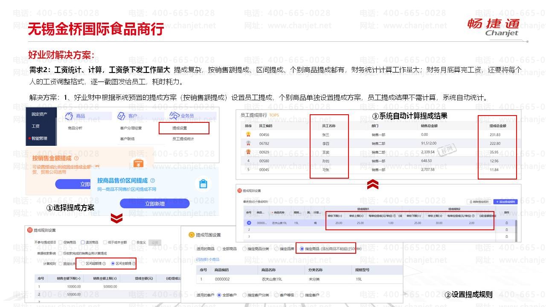Select the 指定商品分类 radio button
The height and width of the screenshot is (307, 546).
(244, 249)
